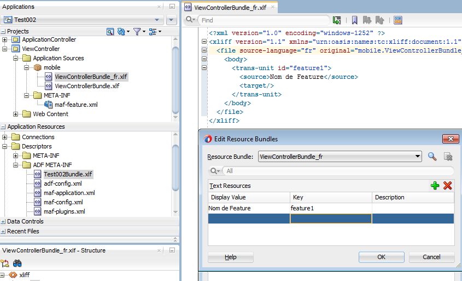
Task: Close the ViewControllerBundle_fr.xlf editor tab
Action: point(273,7)
